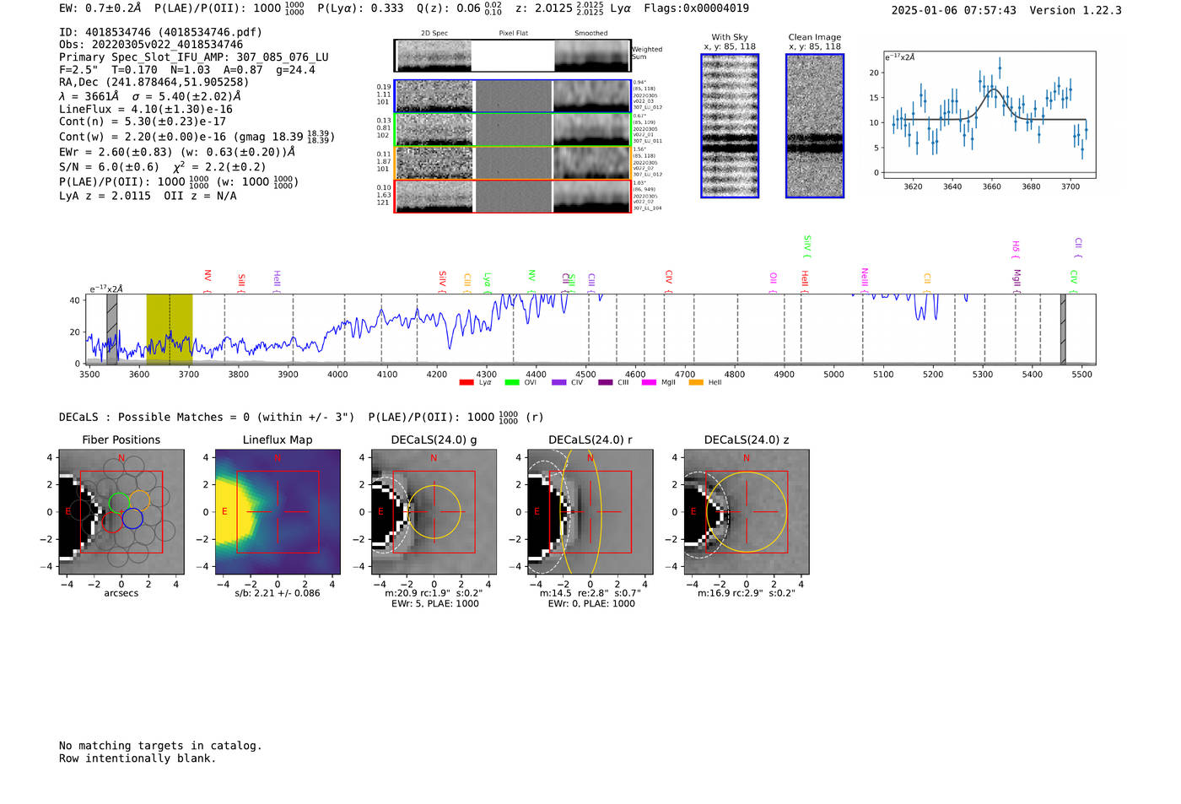Click the 'EWr: 5, PLAE: 1000' caption
Screen dimensions: 1181x804
434,604
